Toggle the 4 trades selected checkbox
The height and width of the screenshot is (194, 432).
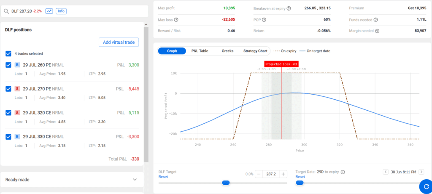[8, 53]
